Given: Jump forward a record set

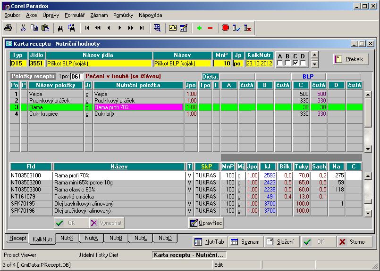Looking at the screenshot, I should click(131, 28).
